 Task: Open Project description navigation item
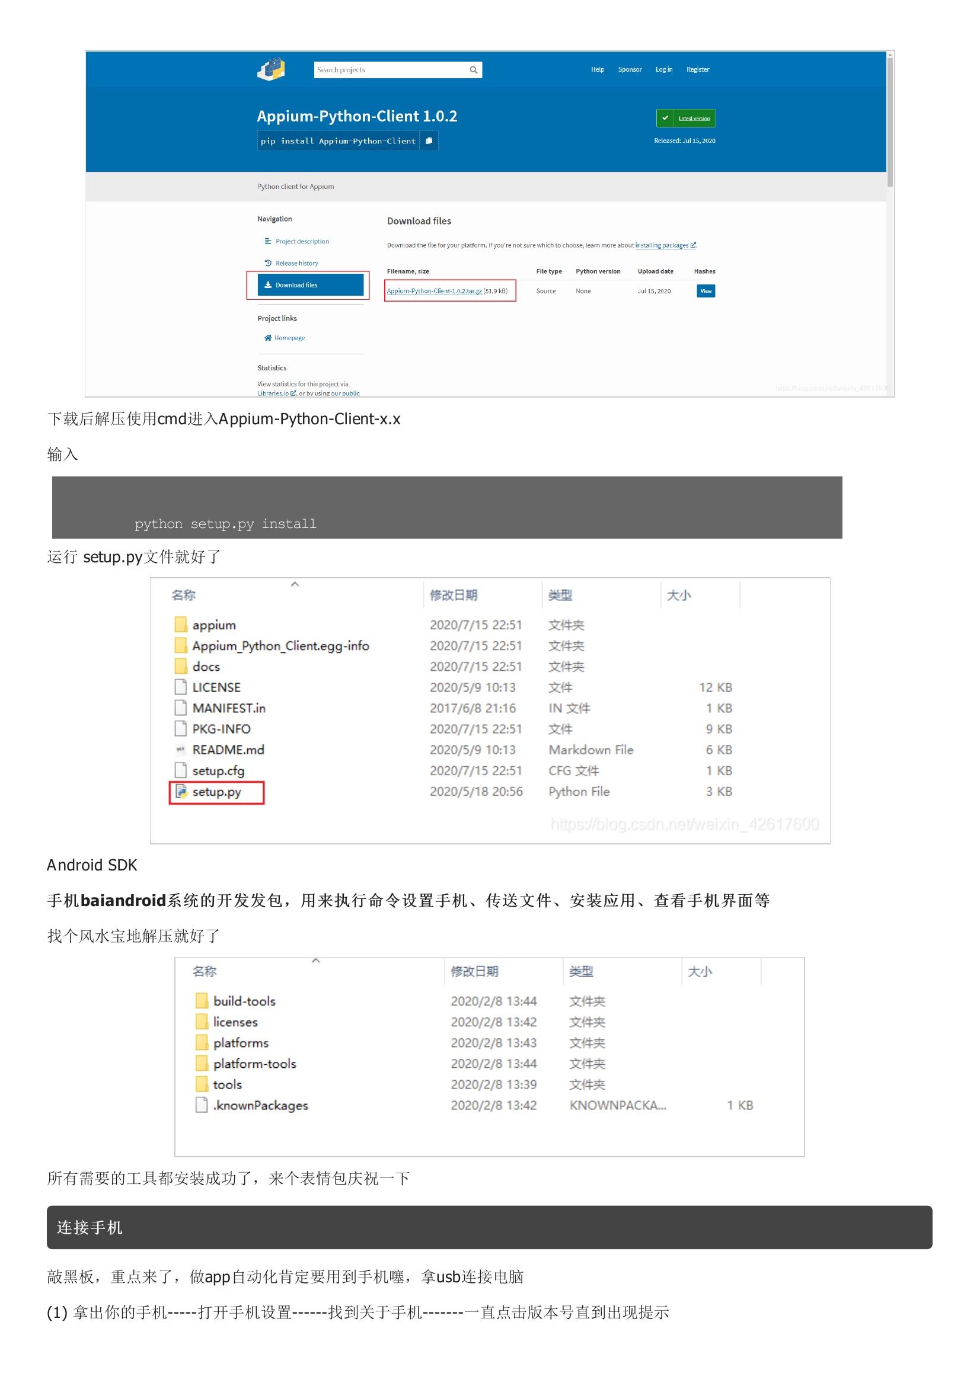pyautogui.click(x=302, y=241)
